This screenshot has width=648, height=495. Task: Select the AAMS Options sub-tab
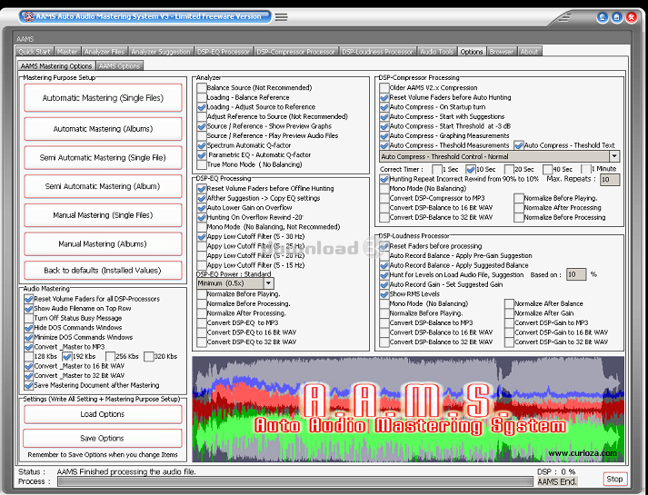[x=120, y=66]
